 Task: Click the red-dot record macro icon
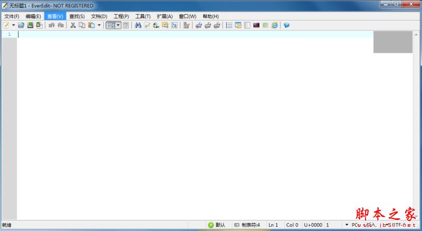coord(199,25)
